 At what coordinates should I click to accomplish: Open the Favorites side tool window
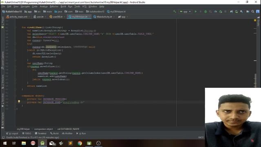pos(2,100)
